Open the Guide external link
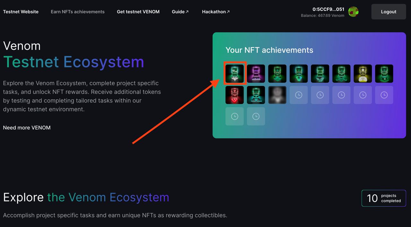 click(x=180, y=12)
